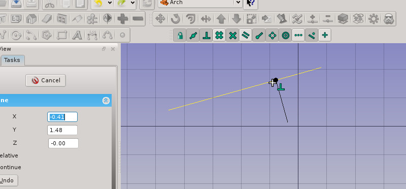Switch to the Tasks tab
Viewport: 406px width, 189px height.
coord(12,60)
